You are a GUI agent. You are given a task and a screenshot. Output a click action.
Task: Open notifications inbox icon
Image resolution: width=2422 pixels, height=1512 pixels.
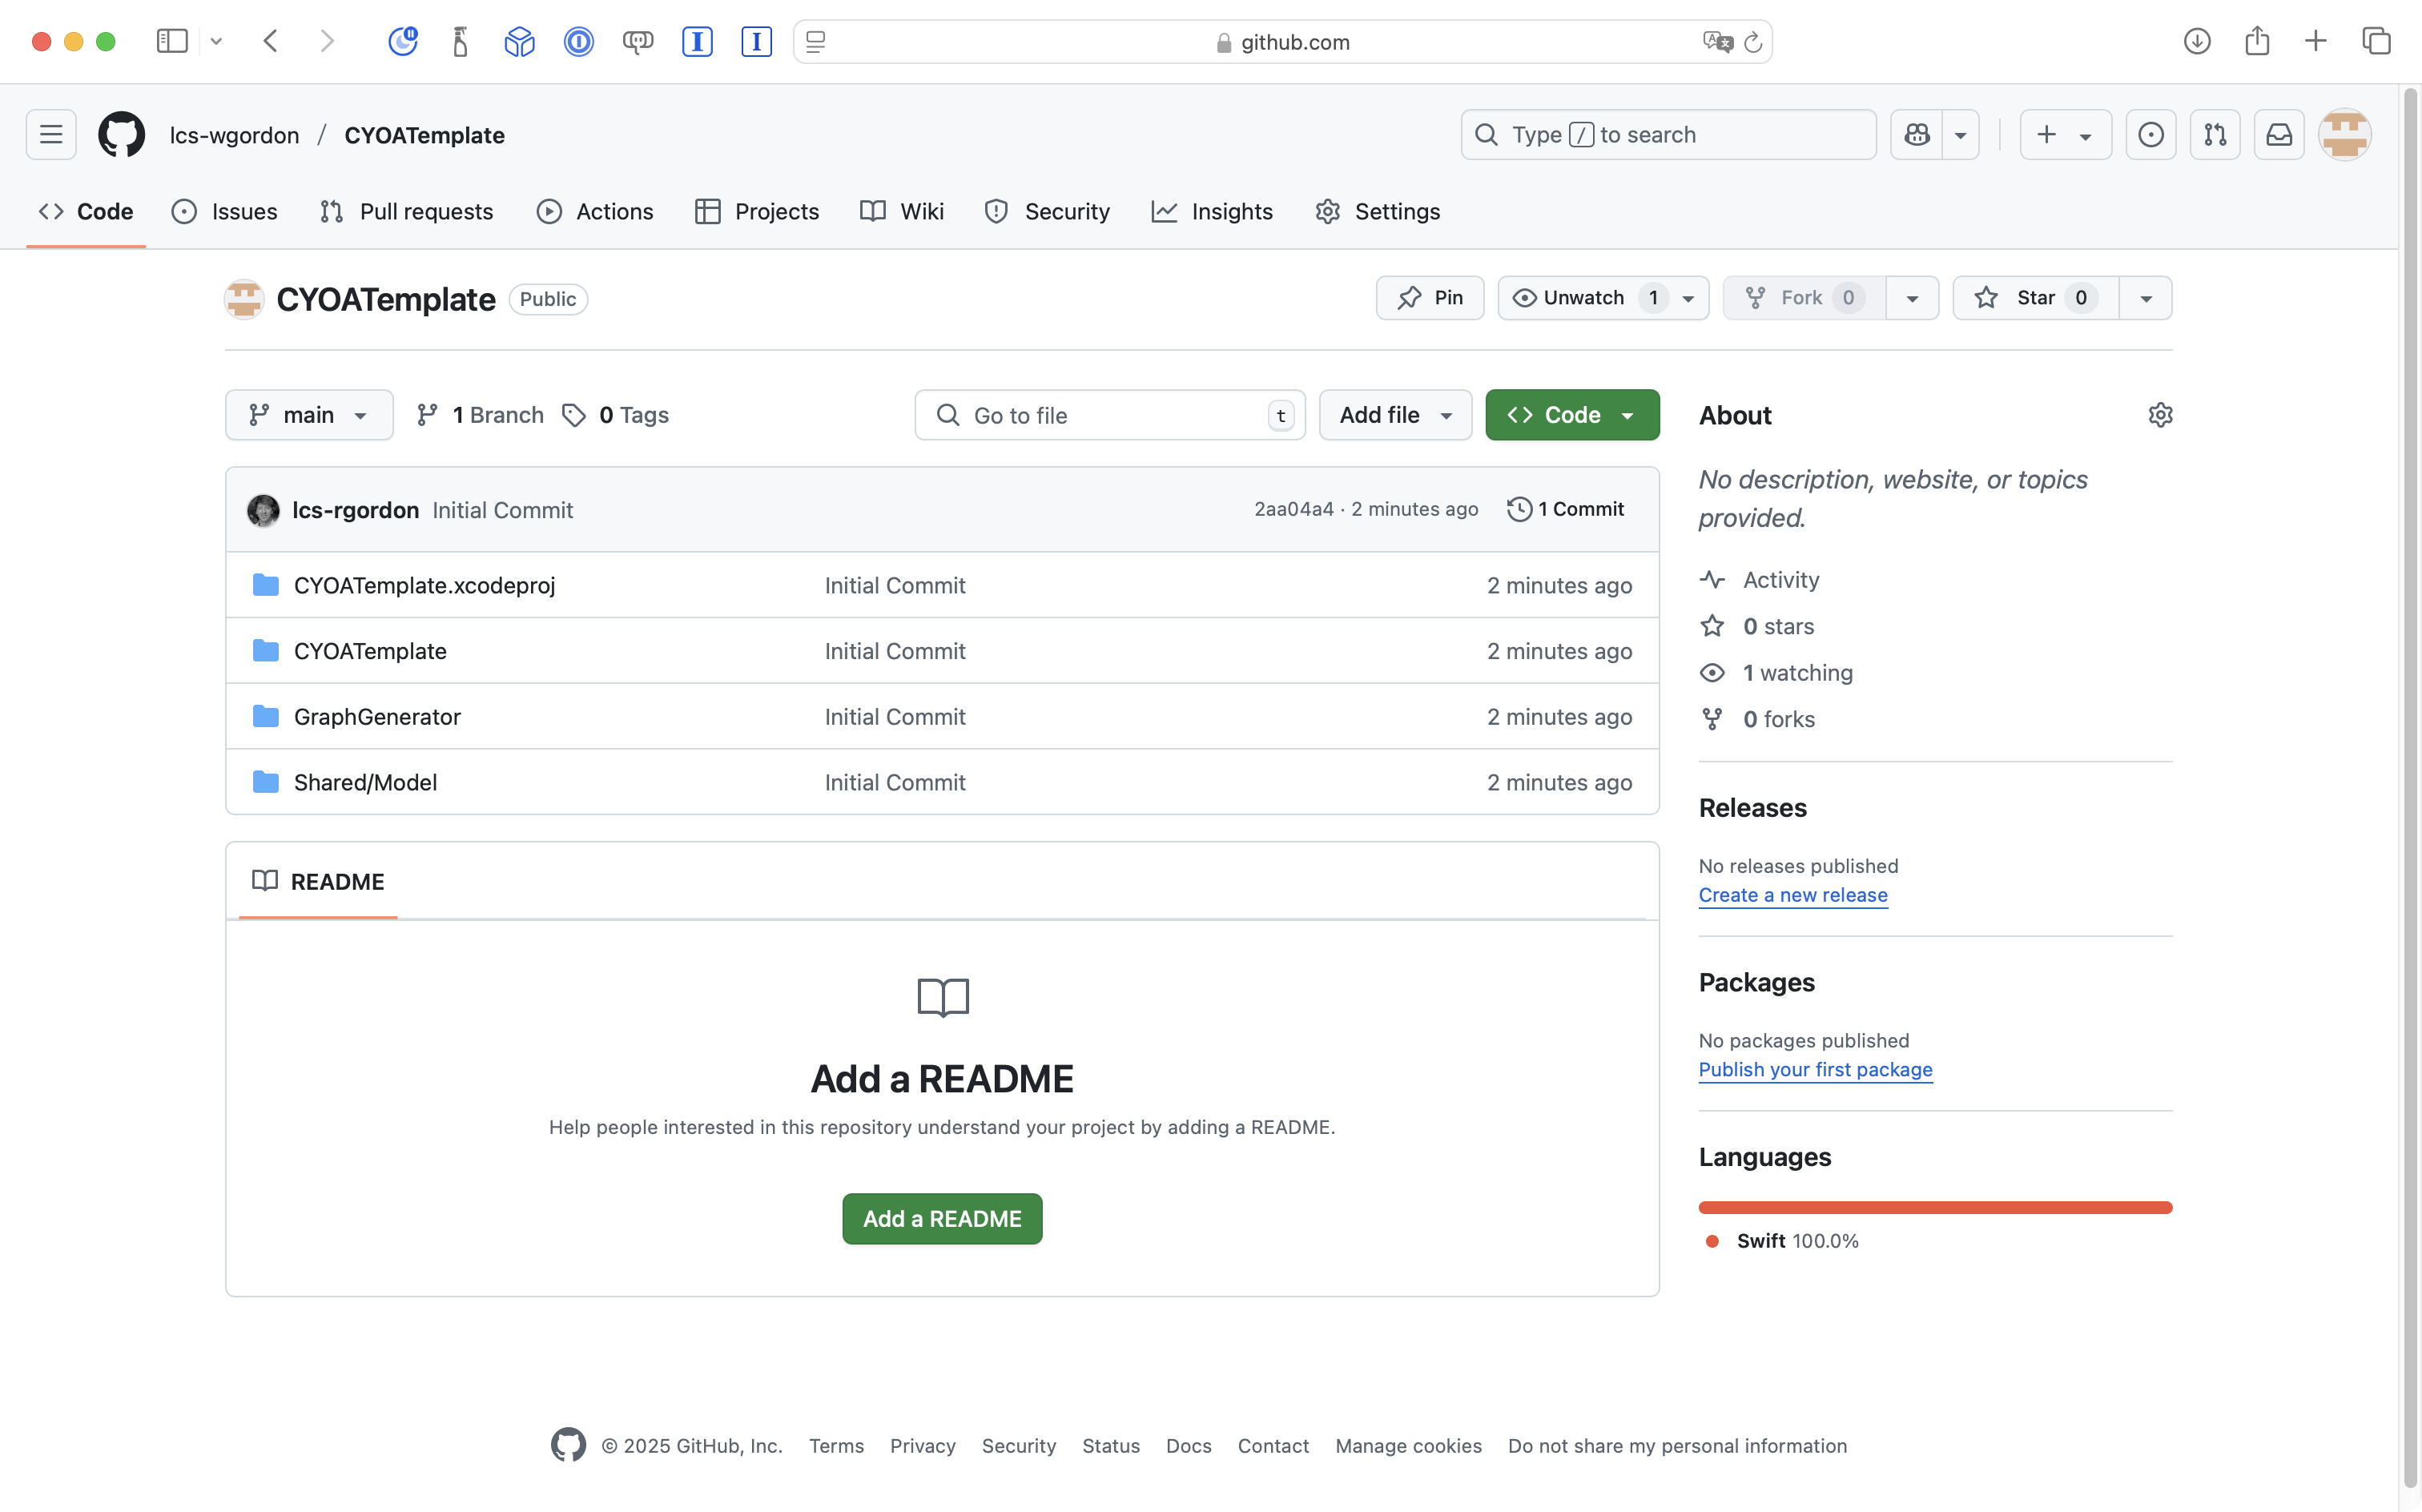2278,135
